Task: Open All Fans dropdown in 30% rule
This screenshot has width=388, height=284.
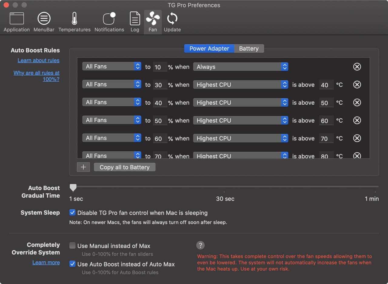Action: click(112, 84)
